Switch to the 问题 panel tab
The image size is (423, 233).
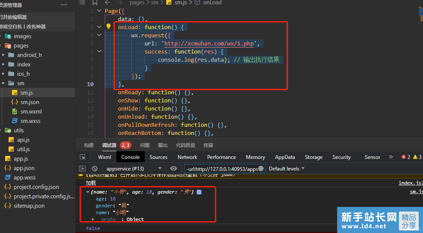145,145
